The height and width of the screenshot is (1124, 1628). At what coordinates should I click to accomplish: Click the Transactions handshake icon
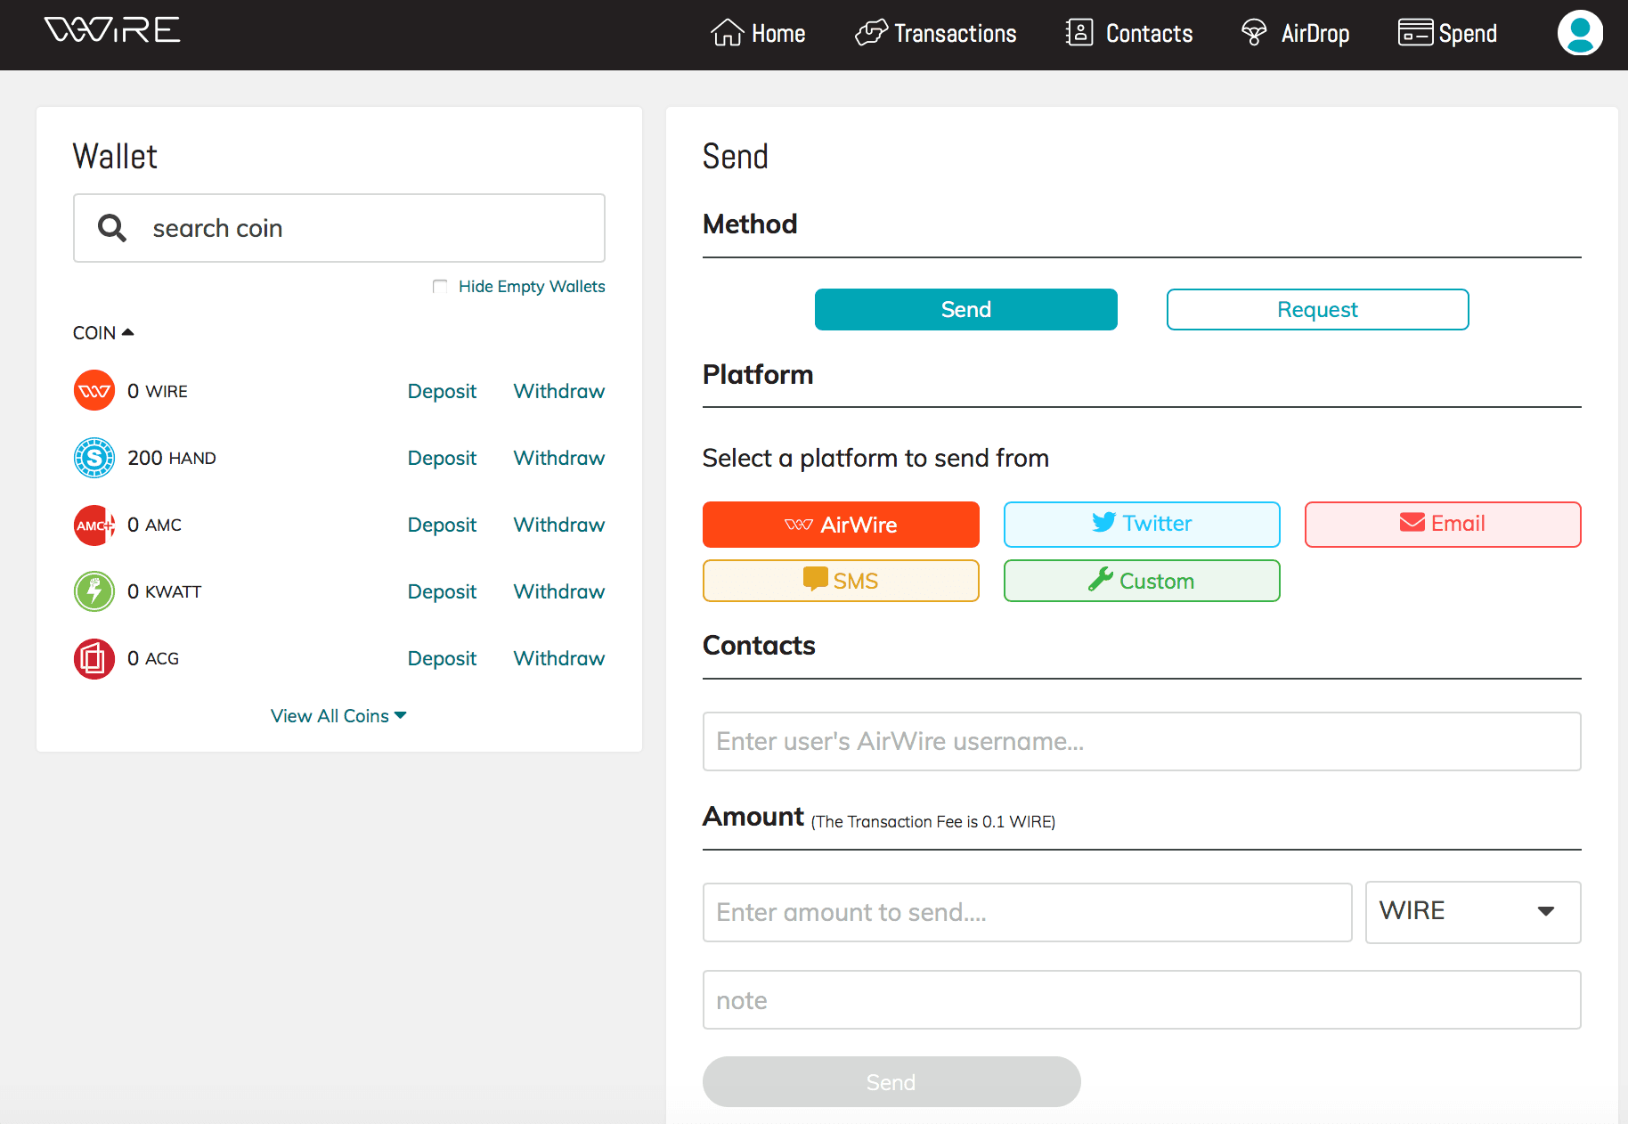pyautogui.click(x=871, y=33)
